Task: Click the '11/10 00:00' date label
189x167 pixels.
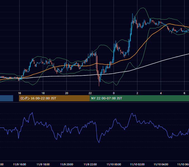Action: (114, 164)
